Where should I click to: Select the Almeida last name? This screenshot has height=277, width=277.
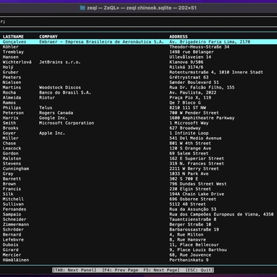coord(12,98)
